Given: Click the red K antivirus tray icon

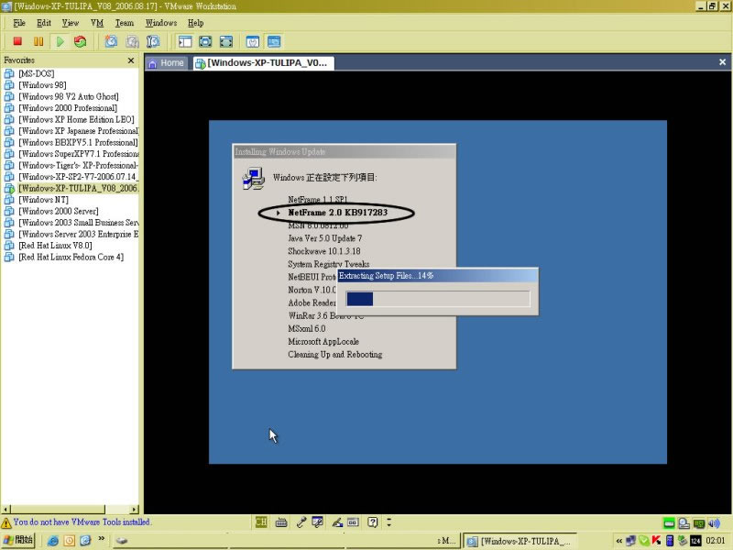Looking at the screenshot, I should [657, 541].
